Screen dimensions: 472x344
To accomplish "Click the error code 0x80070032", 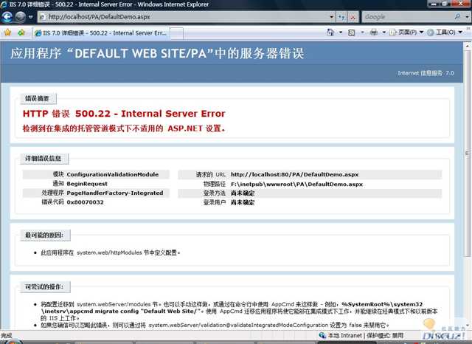I will pos(85,202).
